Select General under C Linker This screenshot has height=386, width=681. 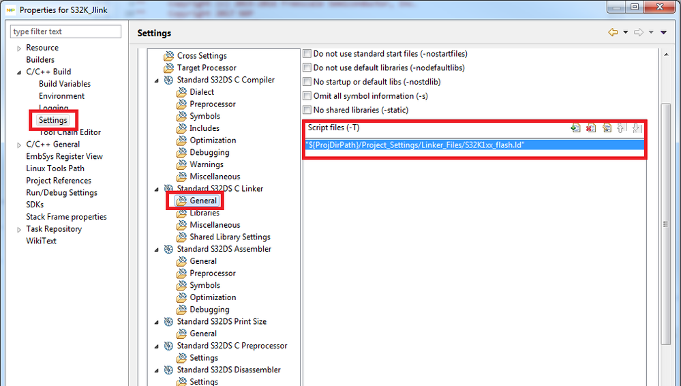[203, 201]
